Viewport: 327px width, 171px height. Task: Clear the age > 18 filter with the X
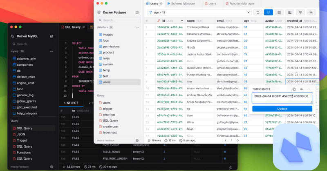(x=249, y=13)
